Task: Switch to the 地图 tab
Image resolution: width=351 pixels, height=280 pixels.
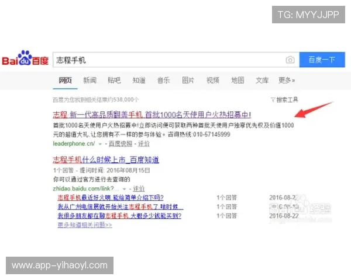Action: click(238, 80)
